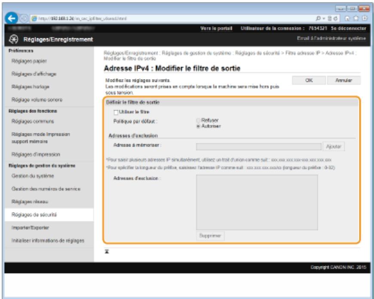The width and height of the screenshot is (374, 299).
Task: Click breadcrumb 'Réglages de sécurité' link
Action: 258,53
